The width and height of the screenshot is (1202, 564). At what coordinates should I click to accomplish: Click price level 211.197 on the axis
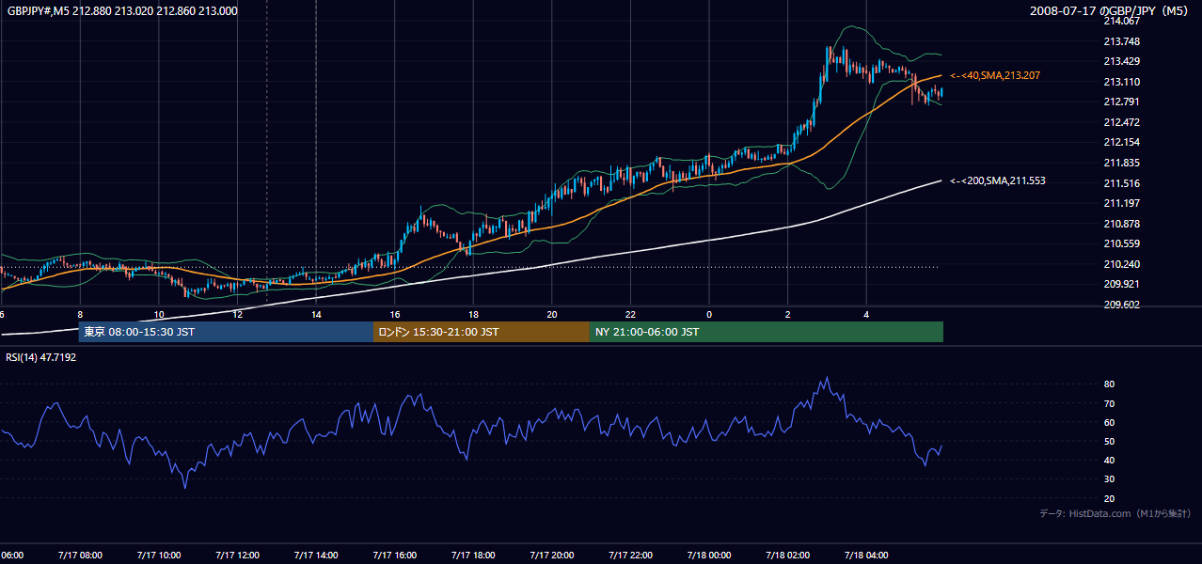[x=1120, y=203]
